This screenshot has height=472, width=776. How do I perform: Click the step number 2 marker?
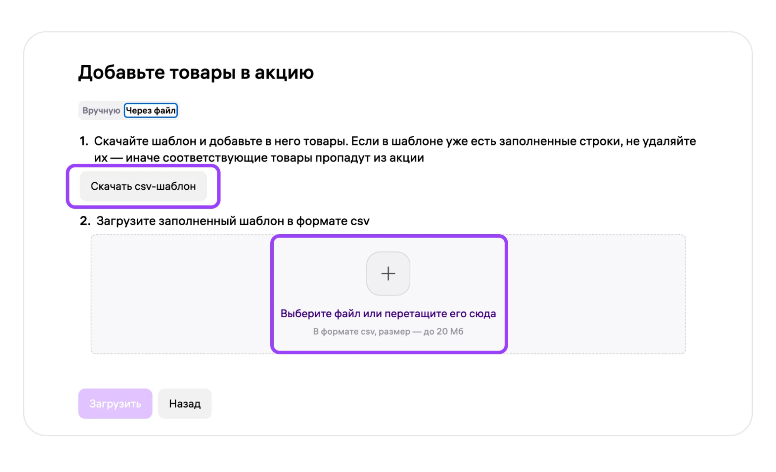[x=85, y=221]
